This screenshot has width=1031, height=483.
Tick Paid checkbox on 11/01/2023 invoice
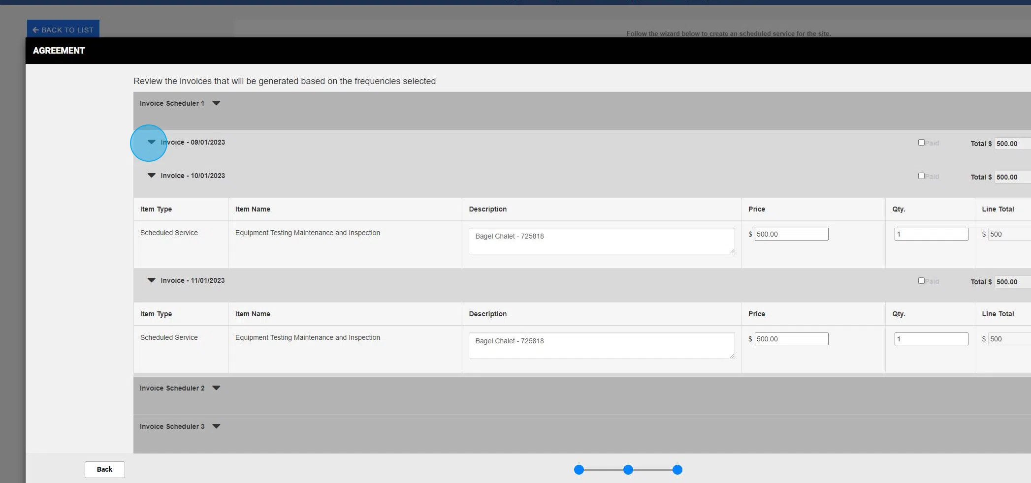(x=921, y=281)
